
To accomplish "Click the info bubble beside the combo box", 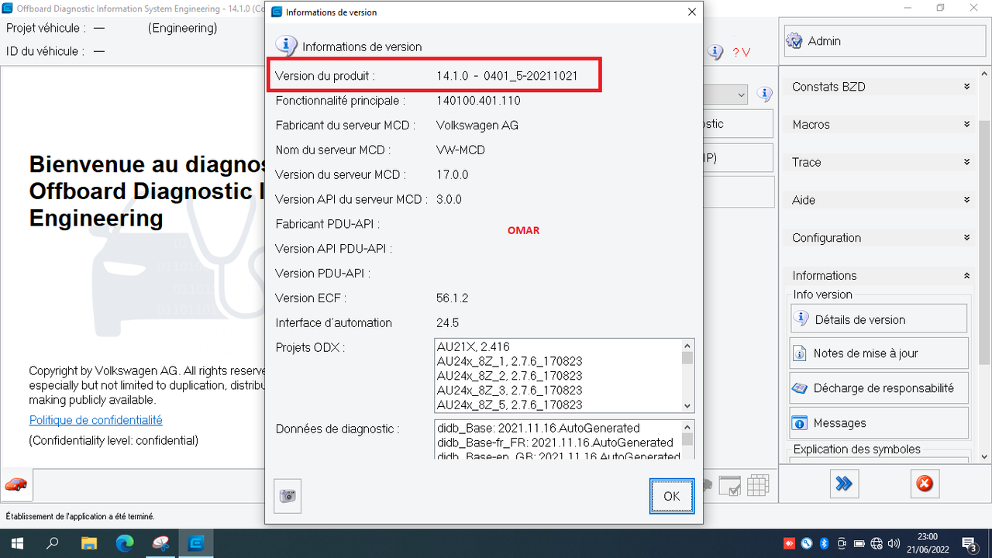I will [x=765, y=95].
